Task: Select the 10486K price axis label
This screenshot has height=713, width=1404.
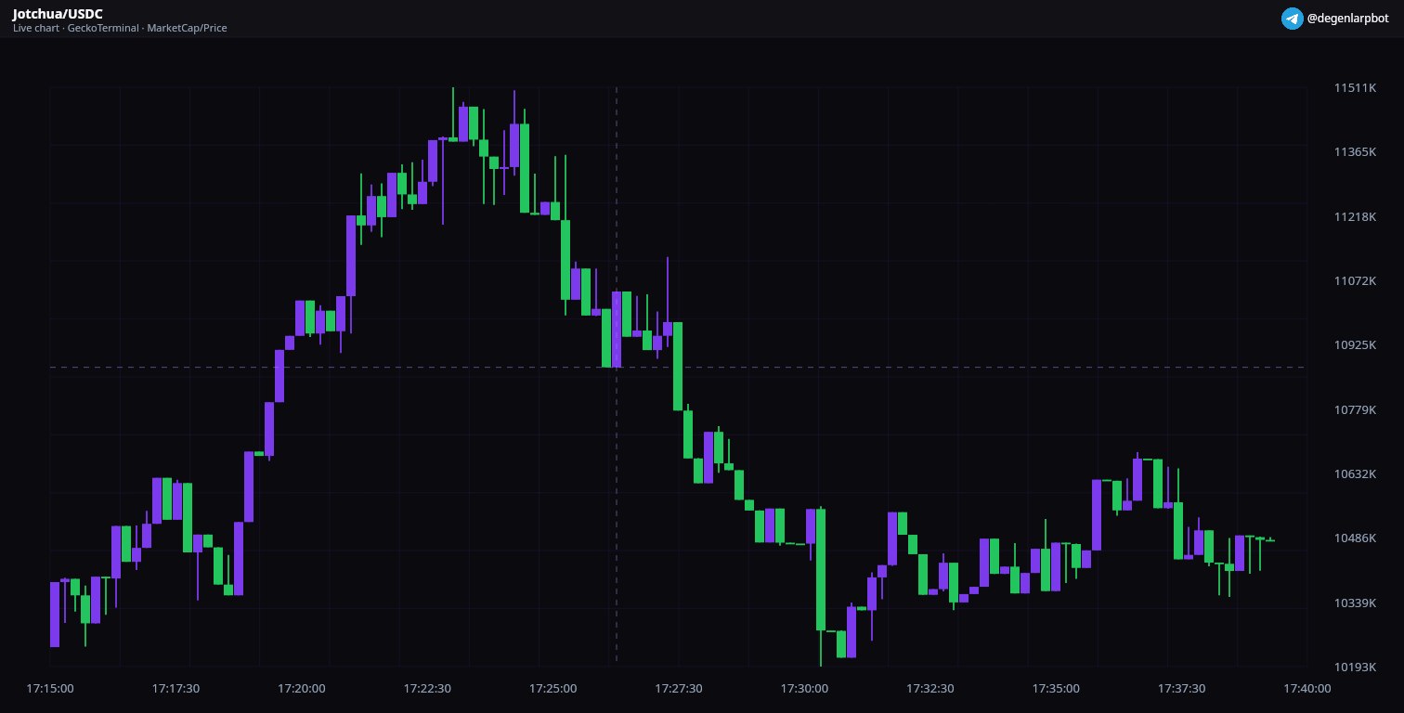Action: [x=1355, y=538]
